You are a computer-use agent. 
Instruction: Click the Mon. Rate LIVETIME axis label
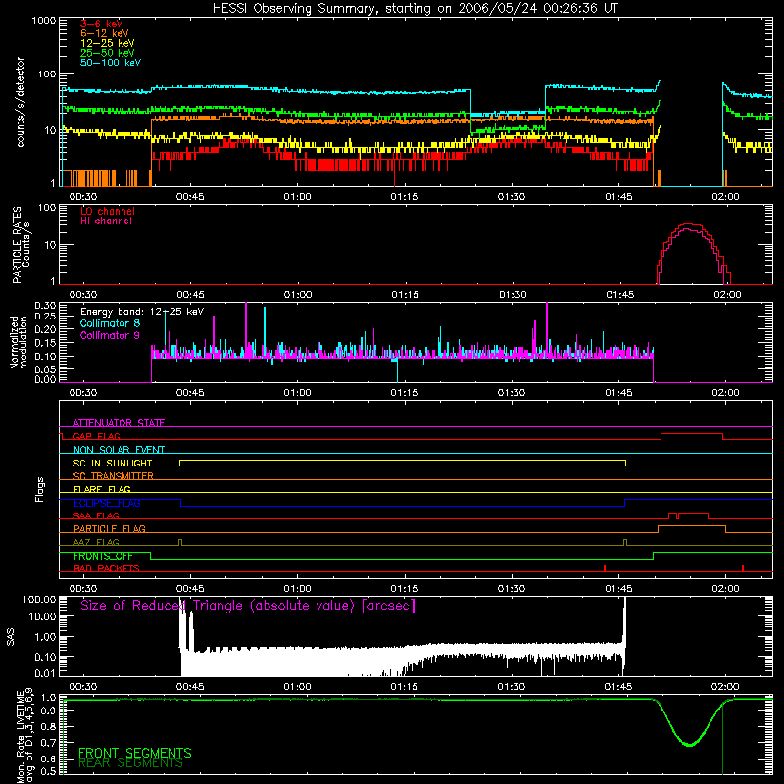point(20,736)
